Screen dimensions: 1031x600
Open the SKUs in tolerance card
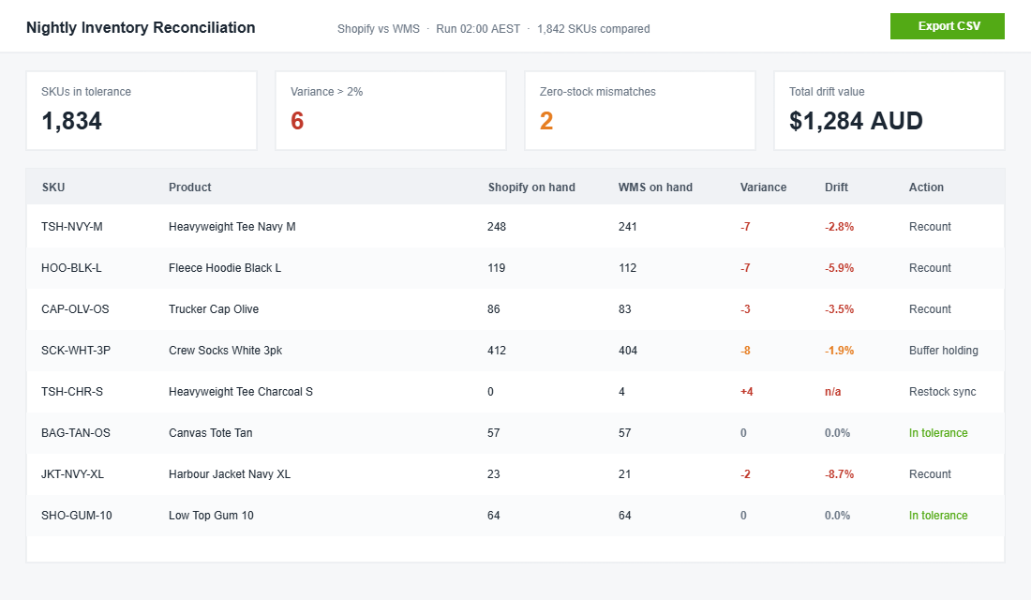pyautogui.click(x=142, y=111)
